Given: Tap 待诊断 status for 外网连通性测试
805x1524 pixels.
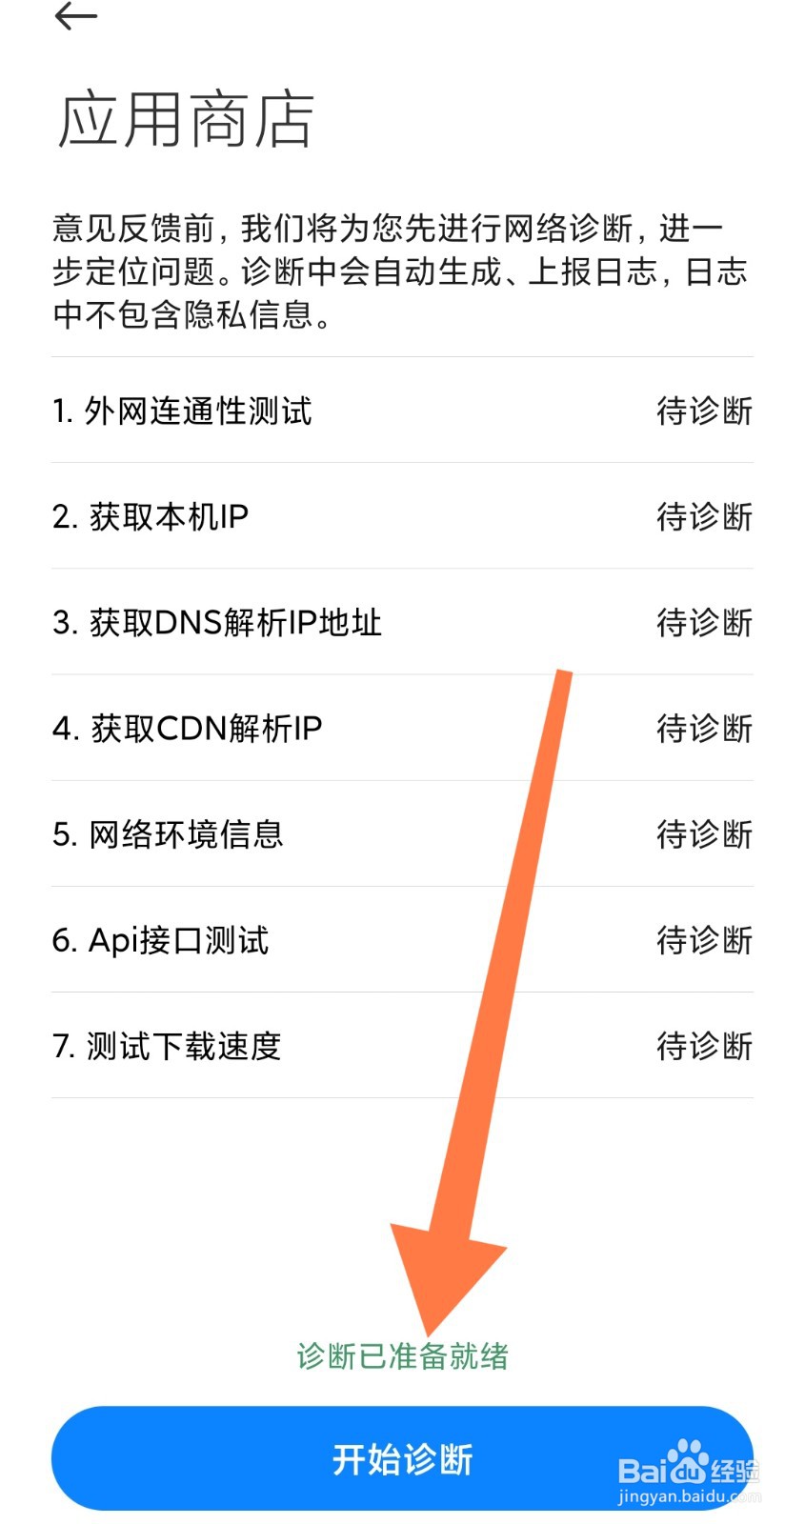Looking at the screenshot, I should click(704, 411).
